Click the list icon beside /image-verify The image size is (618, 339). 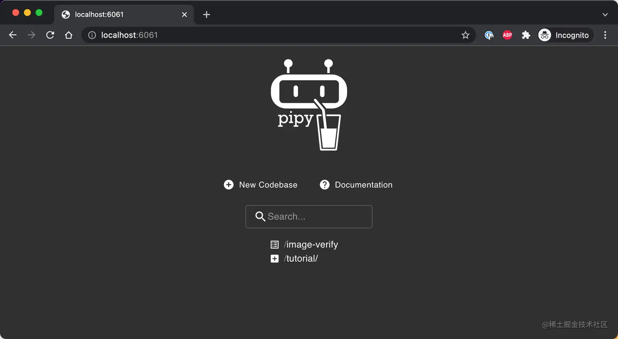(x=275, y=245)
